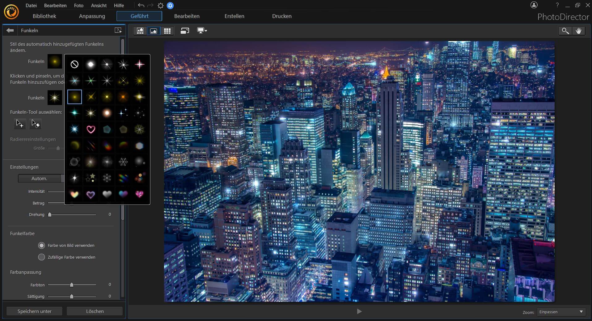Click the city night photo in viewer
592x321 pixels.
click(x=359, y=171)
